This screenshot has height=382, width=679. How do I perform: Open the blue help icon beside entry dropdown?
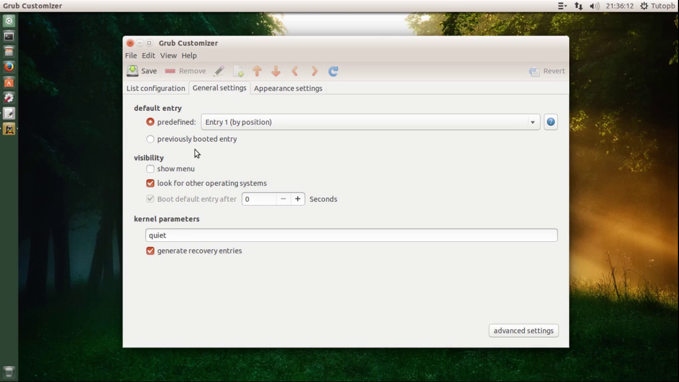(551, 122)
